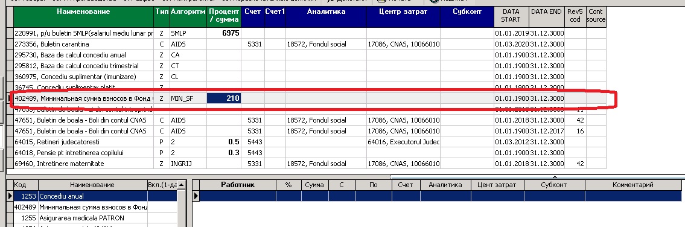Click the 31.12.2017 end date cell
Screen dimensions: 685x227
pyautogui.click(x=547, y=131)
